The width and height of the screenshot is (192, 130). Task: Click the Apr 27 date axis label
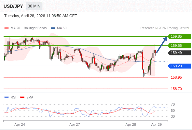coord(75,124)
